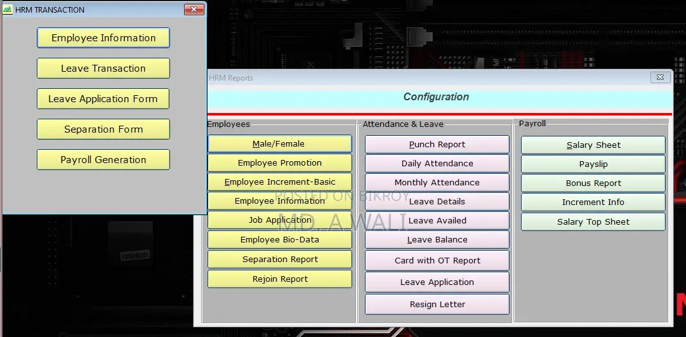
Task: Click the HRM Reports title text
Action: point(231,78)
